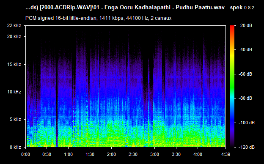Image resolution: width=264 pixels, height=164 pixels.
Task: Click the 0:30 time axis label
Action: (x=47, y=154)
